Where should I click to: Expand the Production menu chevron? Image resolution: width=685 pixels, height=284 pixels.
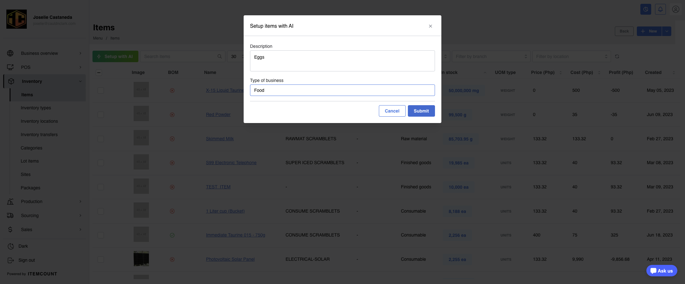click(80, 201)
